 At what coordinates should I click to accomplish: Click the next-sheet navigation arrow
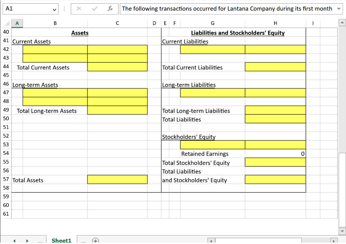point(27,240)
